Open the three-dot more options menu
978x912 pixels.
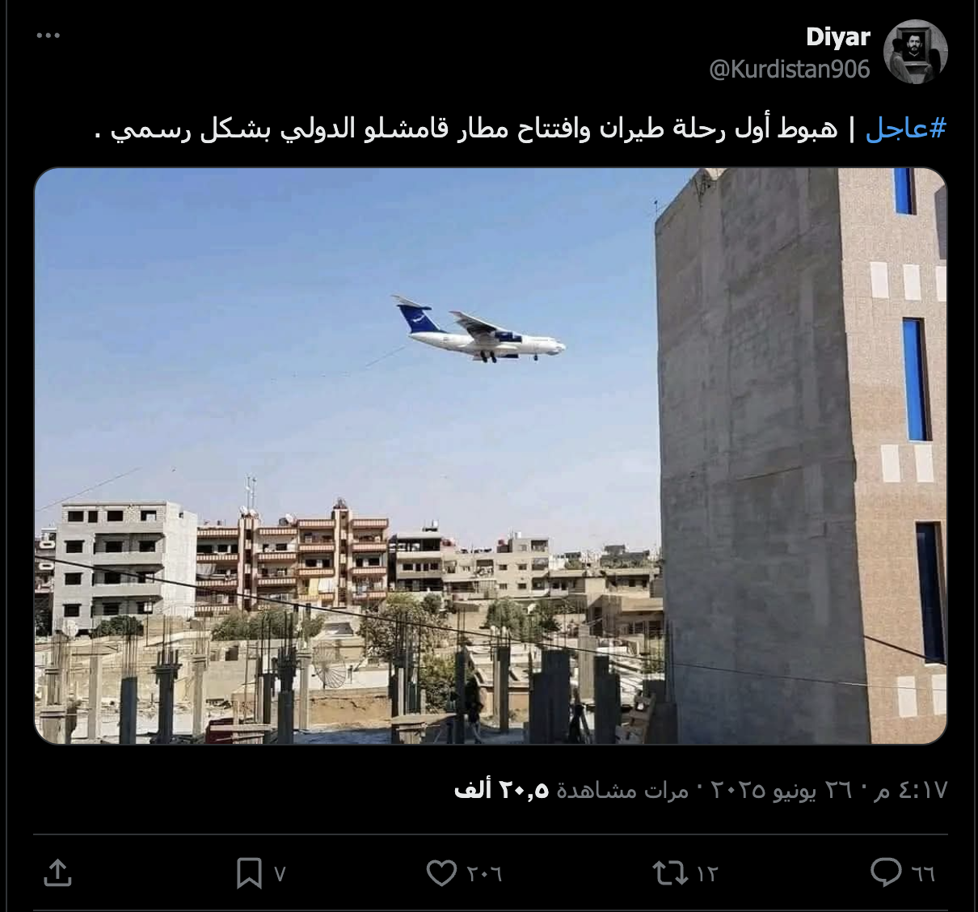point(48,36)
